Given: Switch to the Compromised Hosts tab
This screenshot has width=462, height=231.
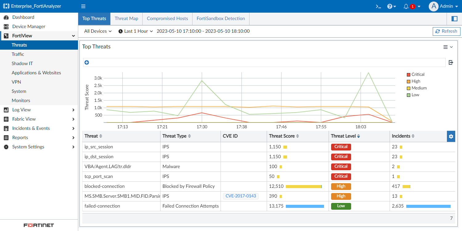Looking at the screenshot, I should [167, 19].
